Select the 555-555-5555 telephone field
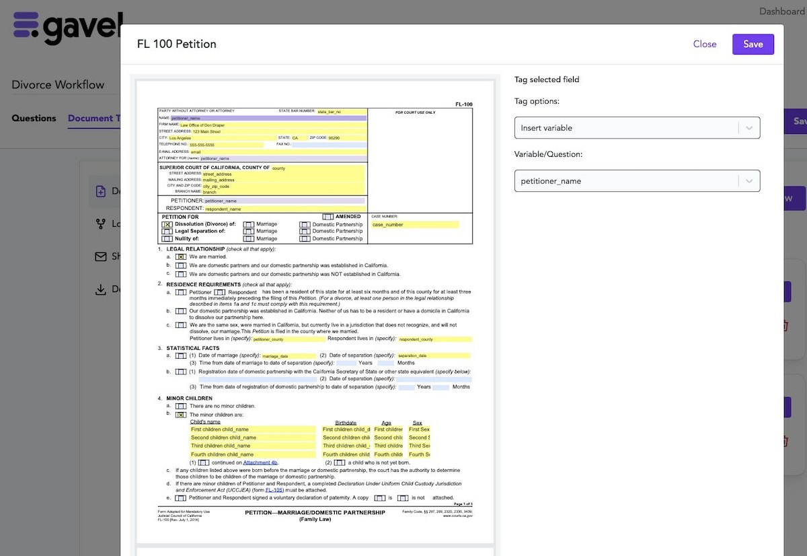807x556 pixels. [226, 145]
